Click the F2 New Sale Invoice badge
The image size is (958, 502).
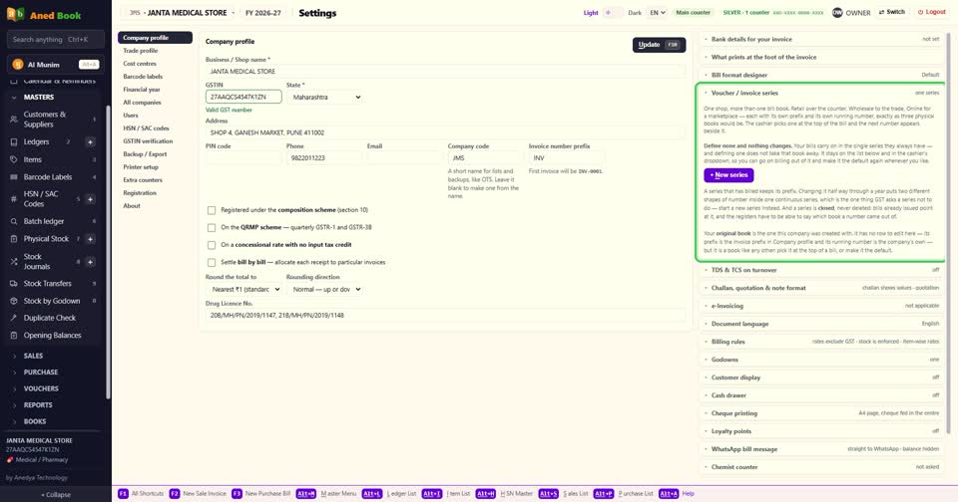click(174, 493)
